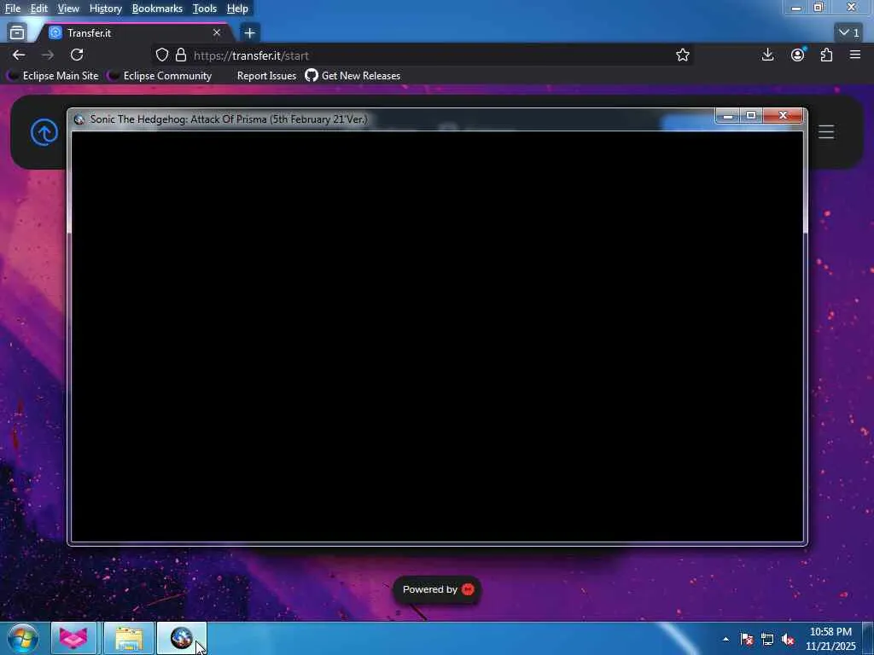Open the File menu in browser
This screenshot has height=655, width=874.
[12, 9]
